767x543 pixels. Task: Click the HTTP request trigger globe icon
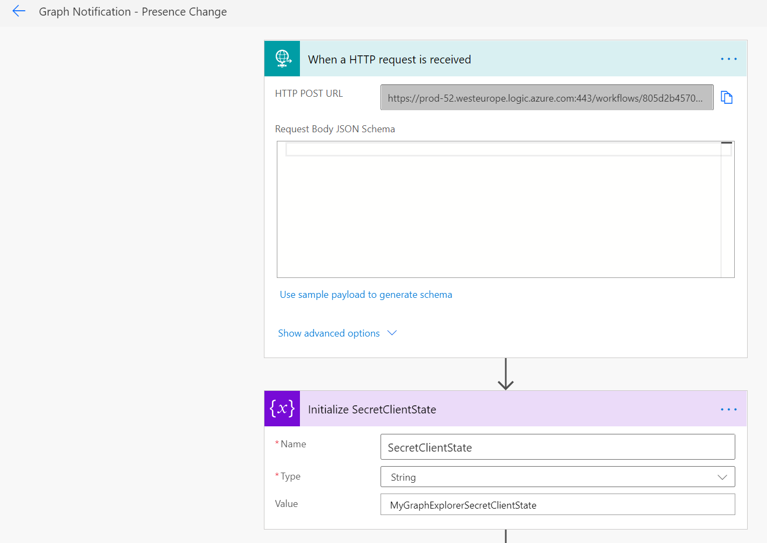point(282,59)
